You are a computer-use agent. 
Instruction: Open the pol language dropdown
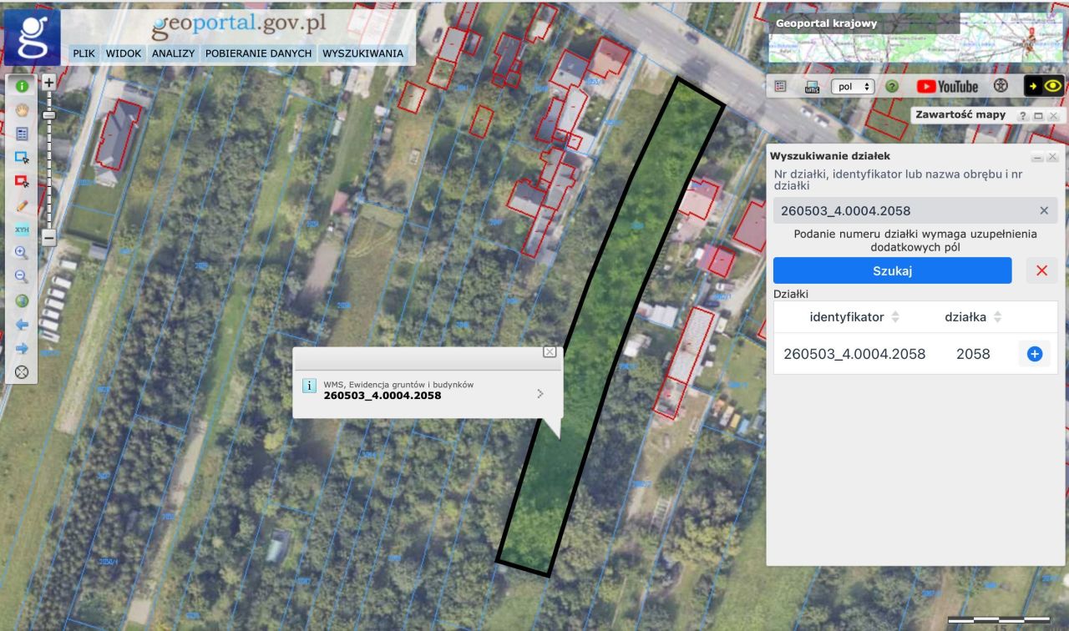(853, 86)
